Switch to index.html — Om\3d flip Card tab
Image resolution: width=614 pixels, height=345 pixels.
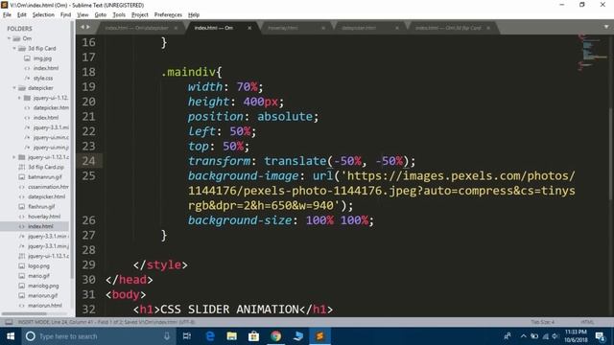tap(448, 28)
